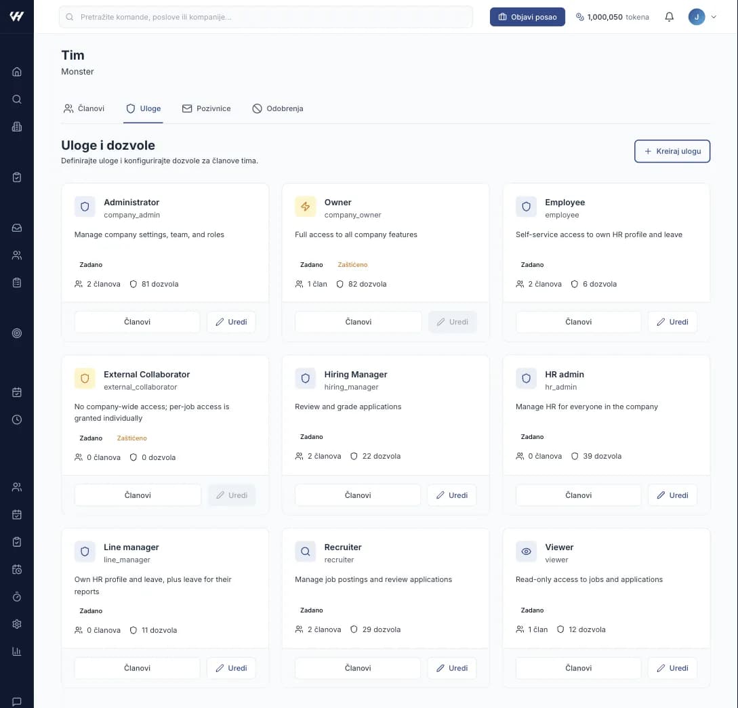Screen dimensions: 738x708
Task: Click the '81 dozvola' count on Administrator
Action: (160, 284)
